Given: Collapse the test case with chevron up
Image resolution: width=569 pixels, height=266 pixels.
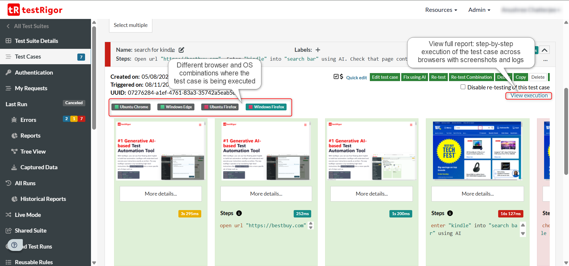Looking at the screenshot, I should 544,50.
